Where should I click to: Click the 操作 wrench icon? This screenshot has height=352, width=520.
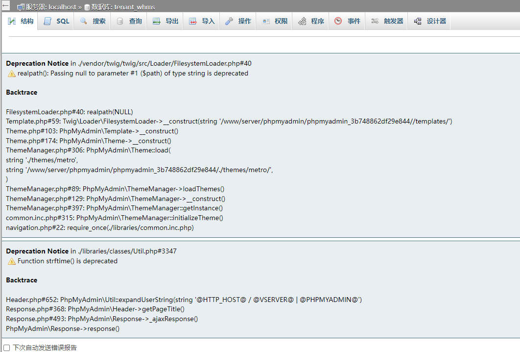pos(229,21)
